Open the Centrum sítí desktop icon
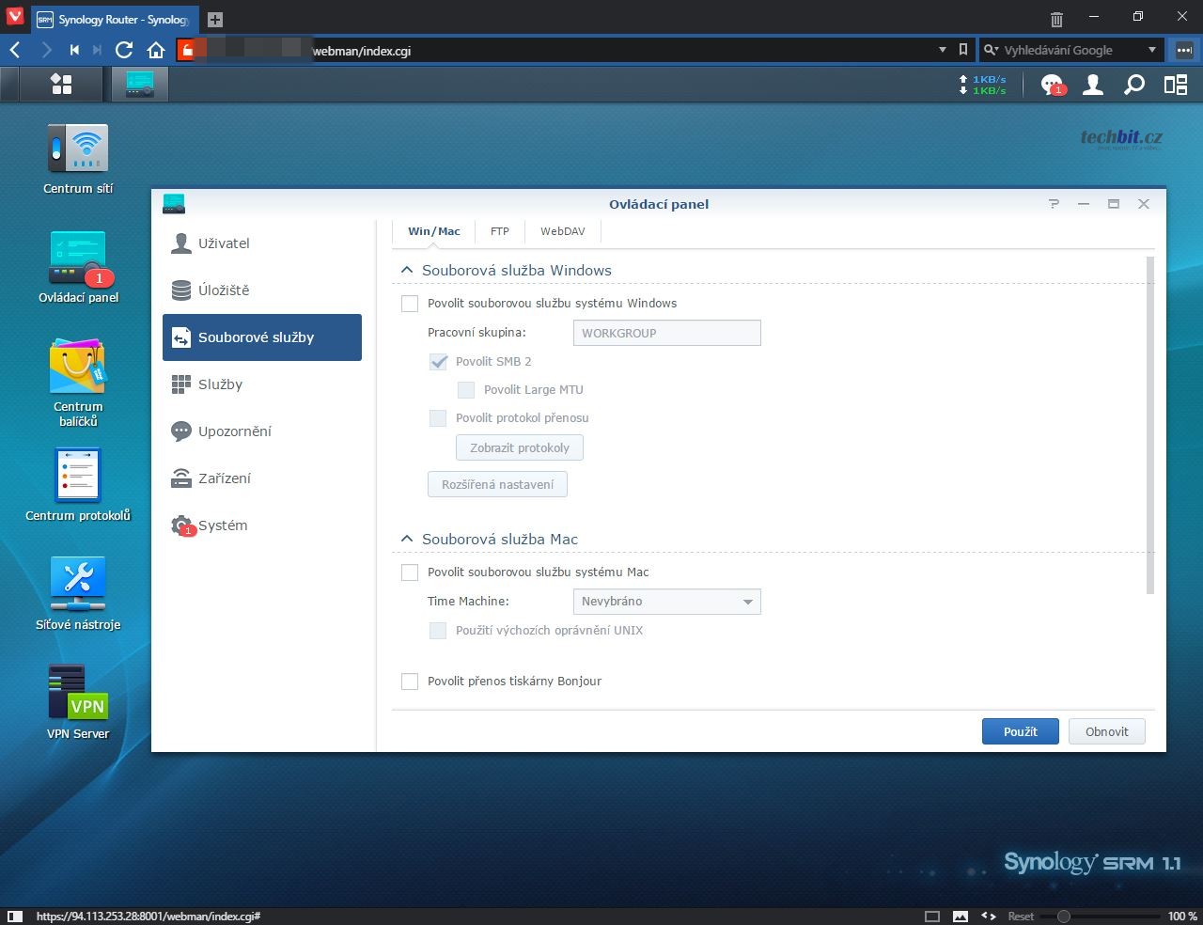This screenshot has height=925, width=1203. pos(78,150)
